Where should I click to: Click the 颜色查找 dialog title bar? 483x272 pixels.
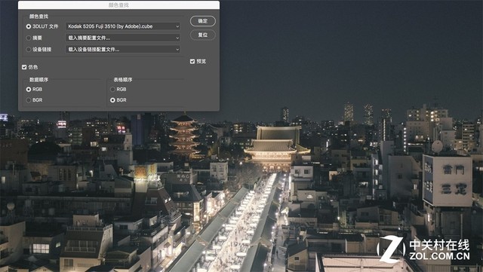[119, 5]
